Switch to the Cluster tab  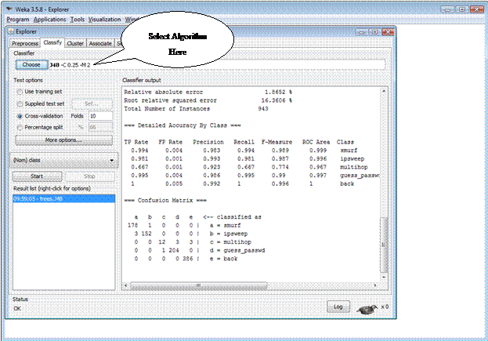click(x=75, y=43)
